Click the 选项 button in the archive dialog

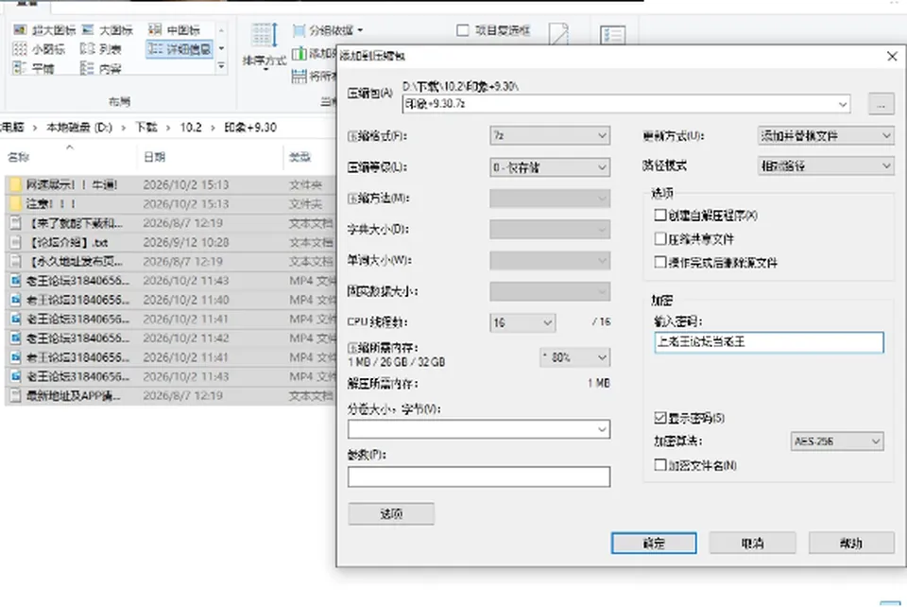[x=391, y=513]
